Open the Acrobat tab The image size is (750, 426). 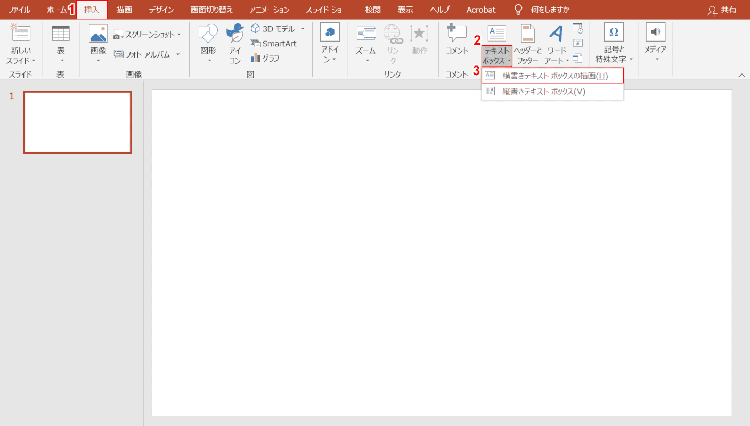[481, 10]
